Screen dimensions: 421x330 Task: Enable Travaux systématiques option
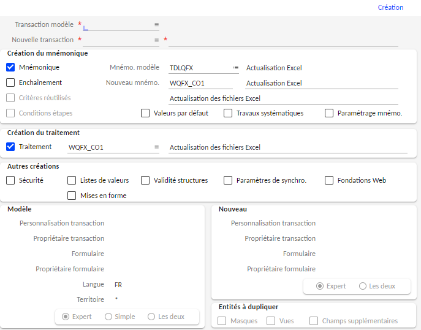pyautogui.click(x=228, y=113)
